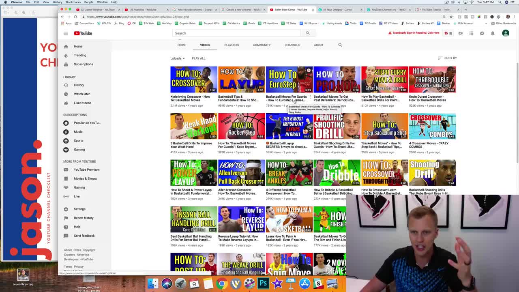This screenshot has height=292, width=519.
Task: Open the notifications bell
Action: click(x=493, y=33)
